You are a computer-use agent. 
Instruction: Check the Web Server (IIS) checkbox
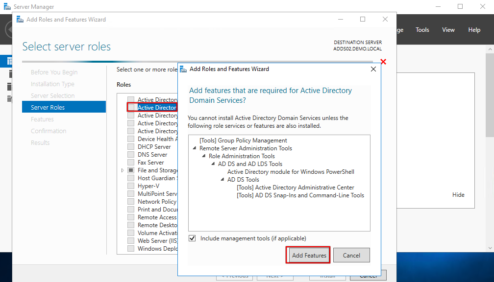(131, 241)
